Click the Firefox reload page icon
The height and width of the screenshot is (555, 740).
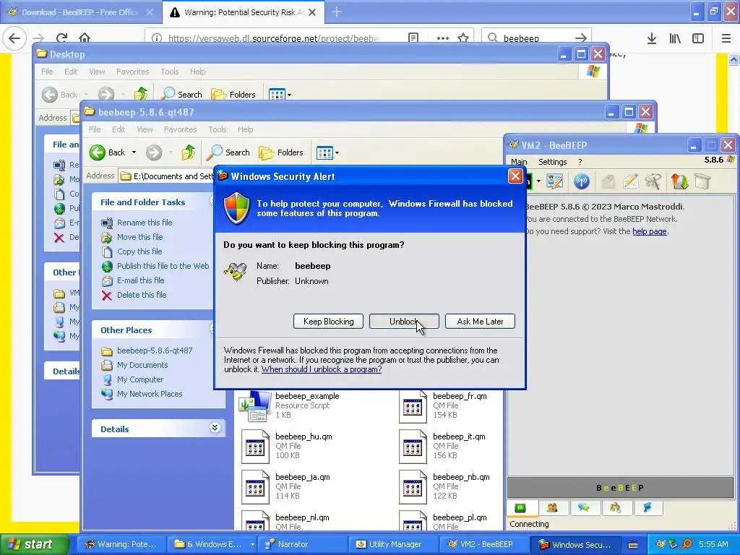tap(62, 38)
